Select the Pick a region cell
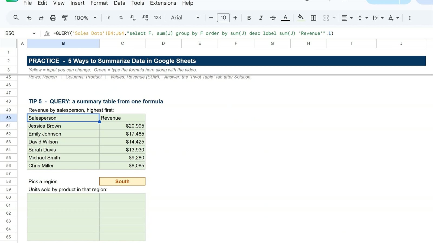 [x=63, y=181]
